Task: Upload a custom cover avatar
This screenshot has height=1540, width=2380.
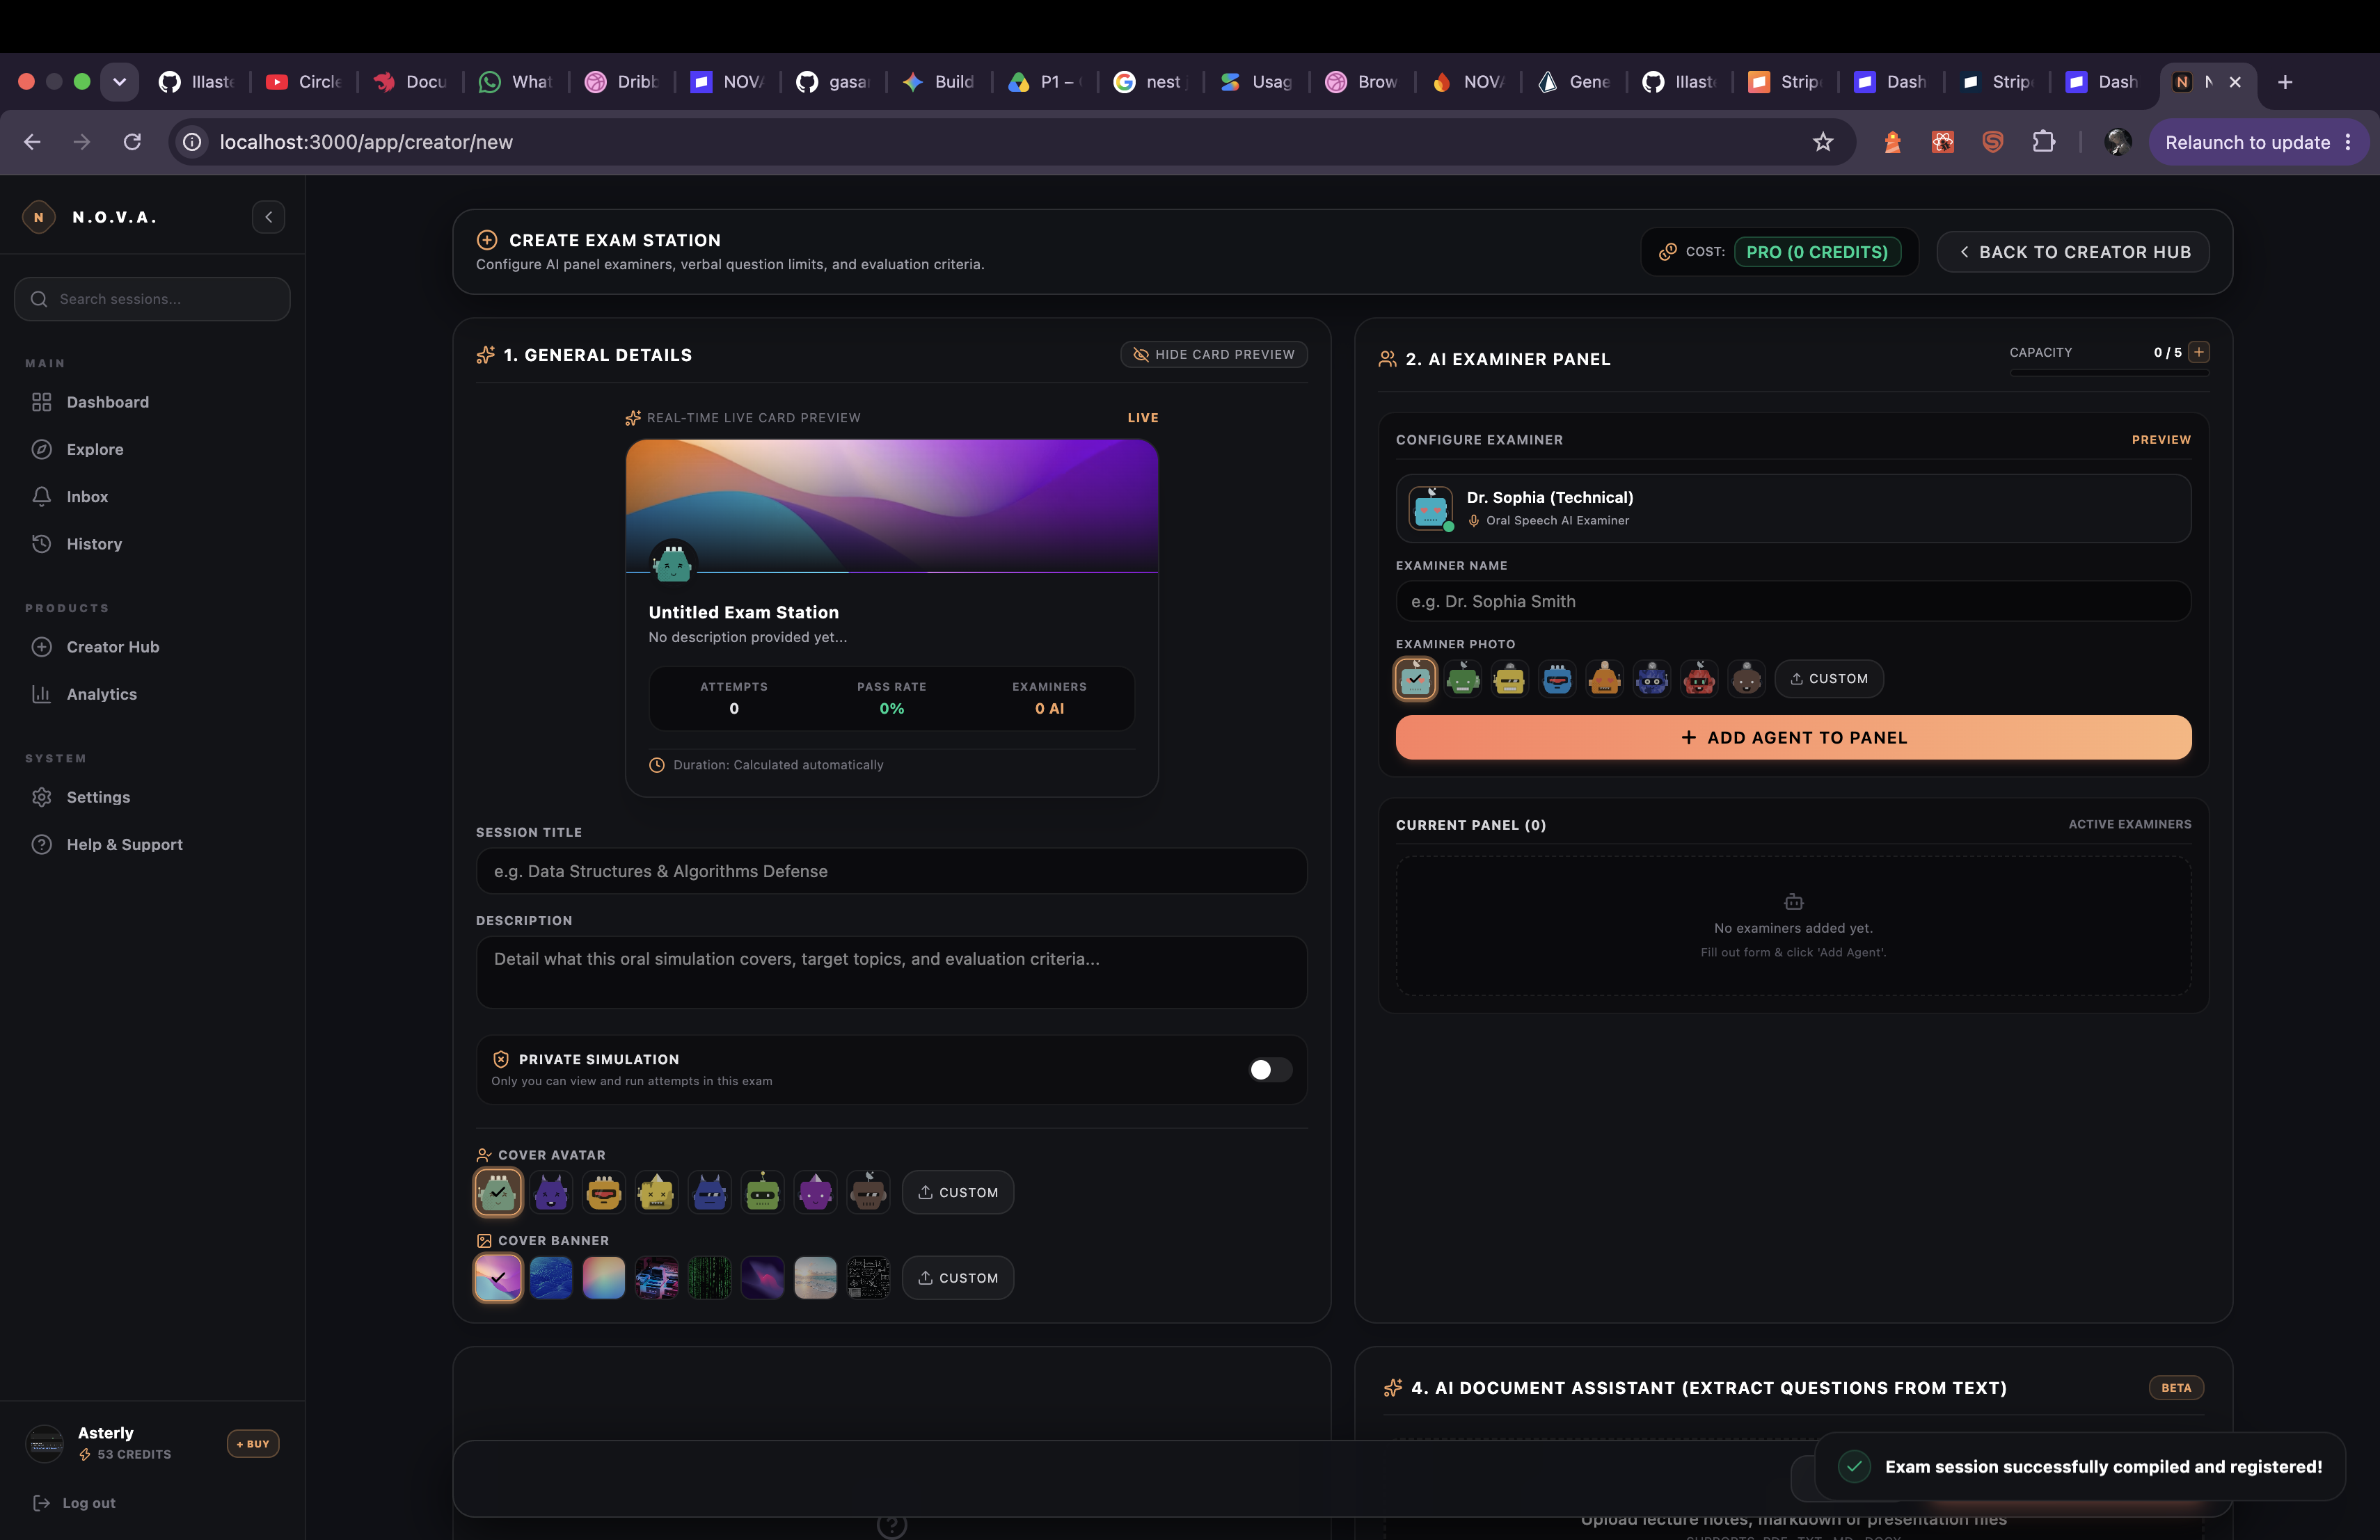Action: pyautogui.click(x=958, y=1192)
